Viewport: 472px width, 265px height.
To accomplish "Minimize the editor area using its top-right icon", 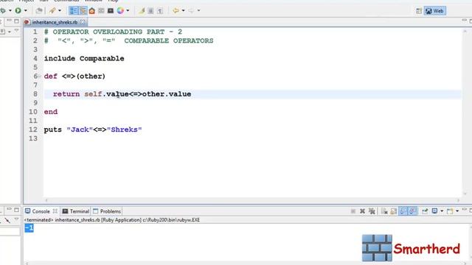I will click(464, 21).
